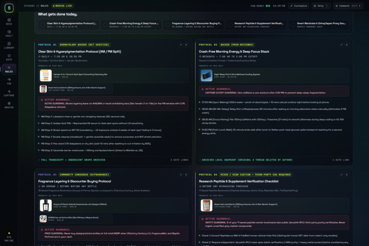The image size is (369, 246).
Task: Click clock icon beside Weekdays 7:00 AM schedule
Action: [x=200, y=56]
